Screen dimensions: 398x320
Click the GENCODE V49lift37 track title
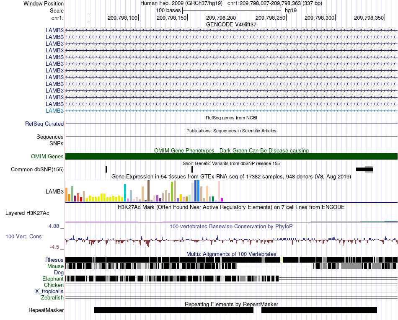coord(231,24)
